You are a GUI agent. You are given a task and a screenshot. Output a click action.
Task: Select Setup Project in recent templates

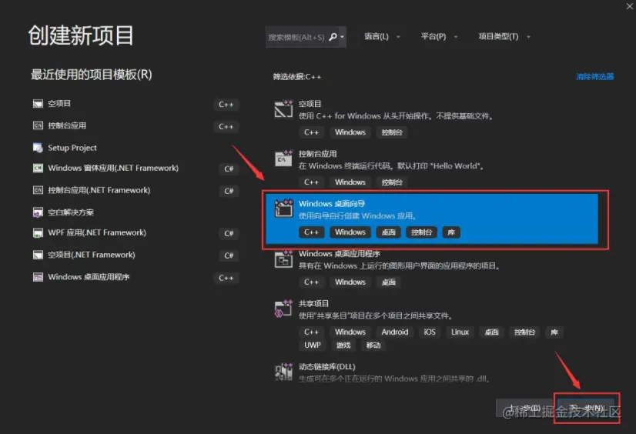136,148
